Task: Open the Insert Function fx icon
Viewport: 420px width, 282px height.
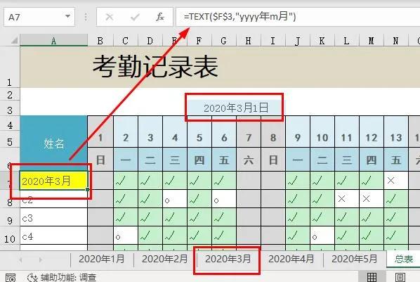Action: pos(160,17)
